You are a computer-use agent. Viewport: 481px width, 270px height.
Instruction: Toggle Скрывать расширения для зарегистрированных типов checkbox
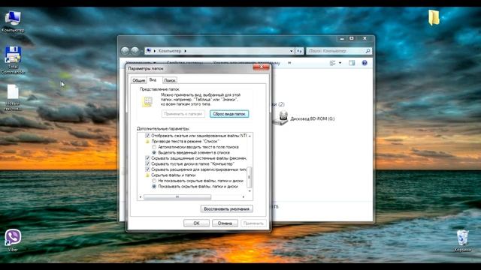pyautogui.click(x=147, y=169)
